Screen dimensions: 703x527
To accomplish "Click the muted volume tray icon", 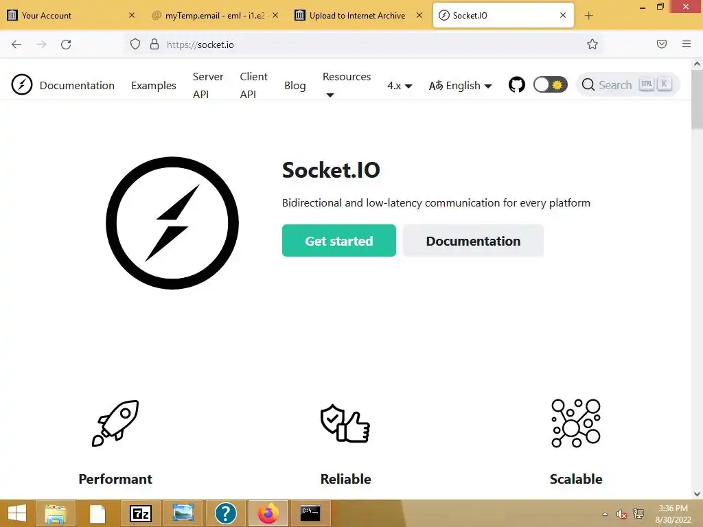I will (621, 514).
